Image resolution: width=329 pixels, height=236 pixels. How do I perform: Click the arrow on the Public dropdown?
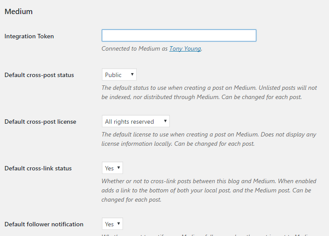coord(132,75)
